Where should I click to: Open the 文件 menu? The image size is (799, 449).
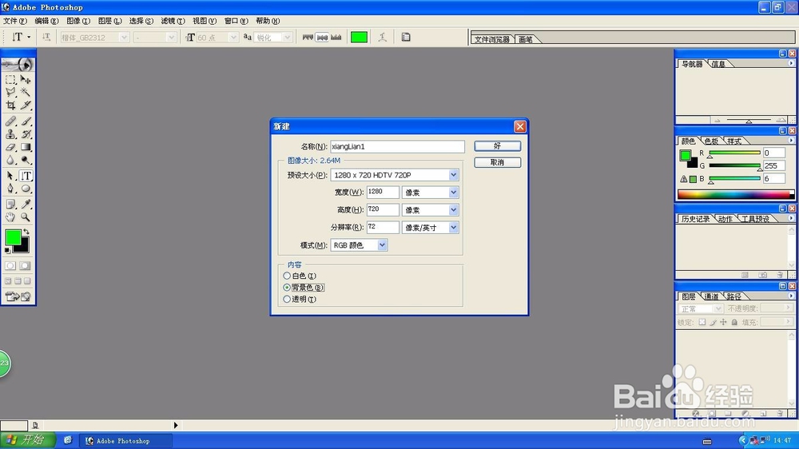[14, 21]
